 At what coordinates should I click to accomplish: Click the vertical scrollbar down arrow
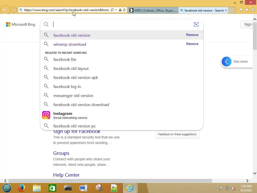coord(255,173)
